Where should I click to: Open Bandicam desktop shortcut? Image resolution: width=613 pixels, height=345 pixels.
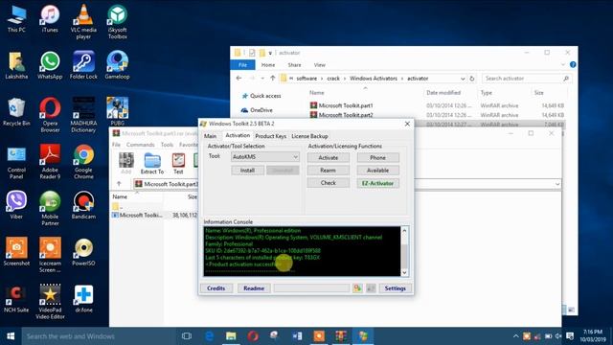83,205
